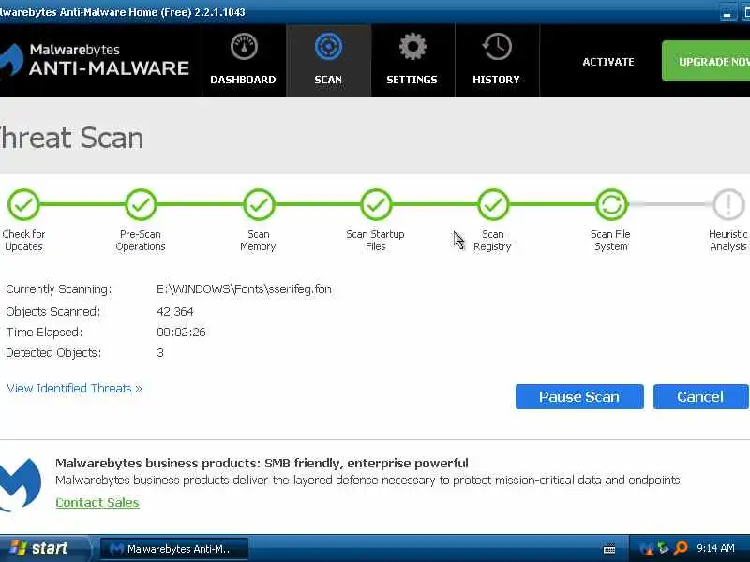The width and height of the screenshot is (750, 562).
Task: Open View Identified Threats link
Action: coord(75,388)
